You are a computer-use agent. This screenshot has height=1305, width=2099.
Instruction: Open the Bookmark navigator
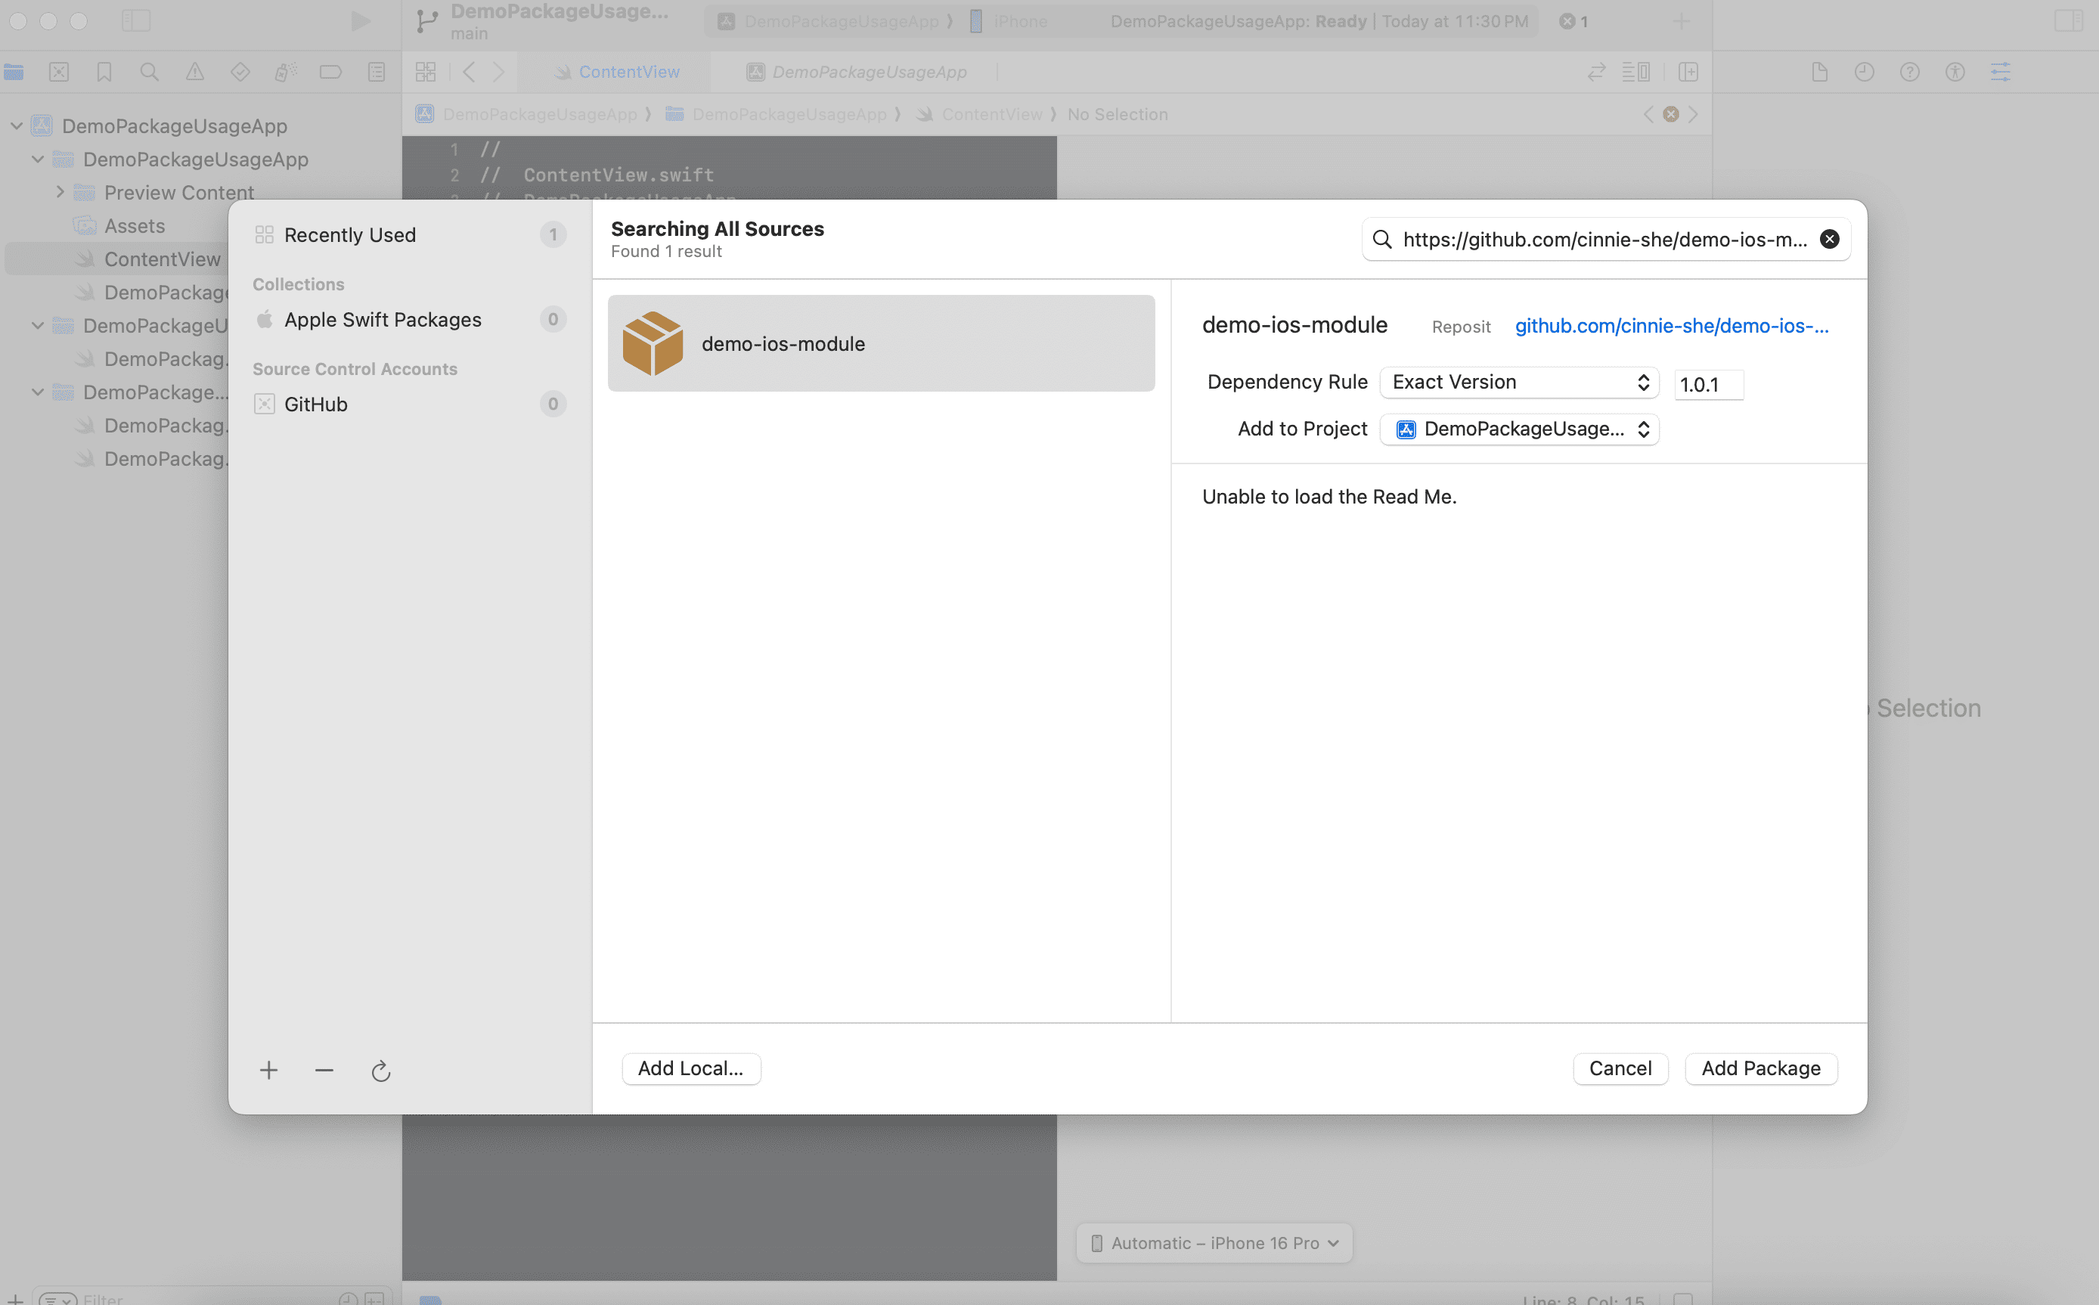pyautogui.click(x=104, y=72)
